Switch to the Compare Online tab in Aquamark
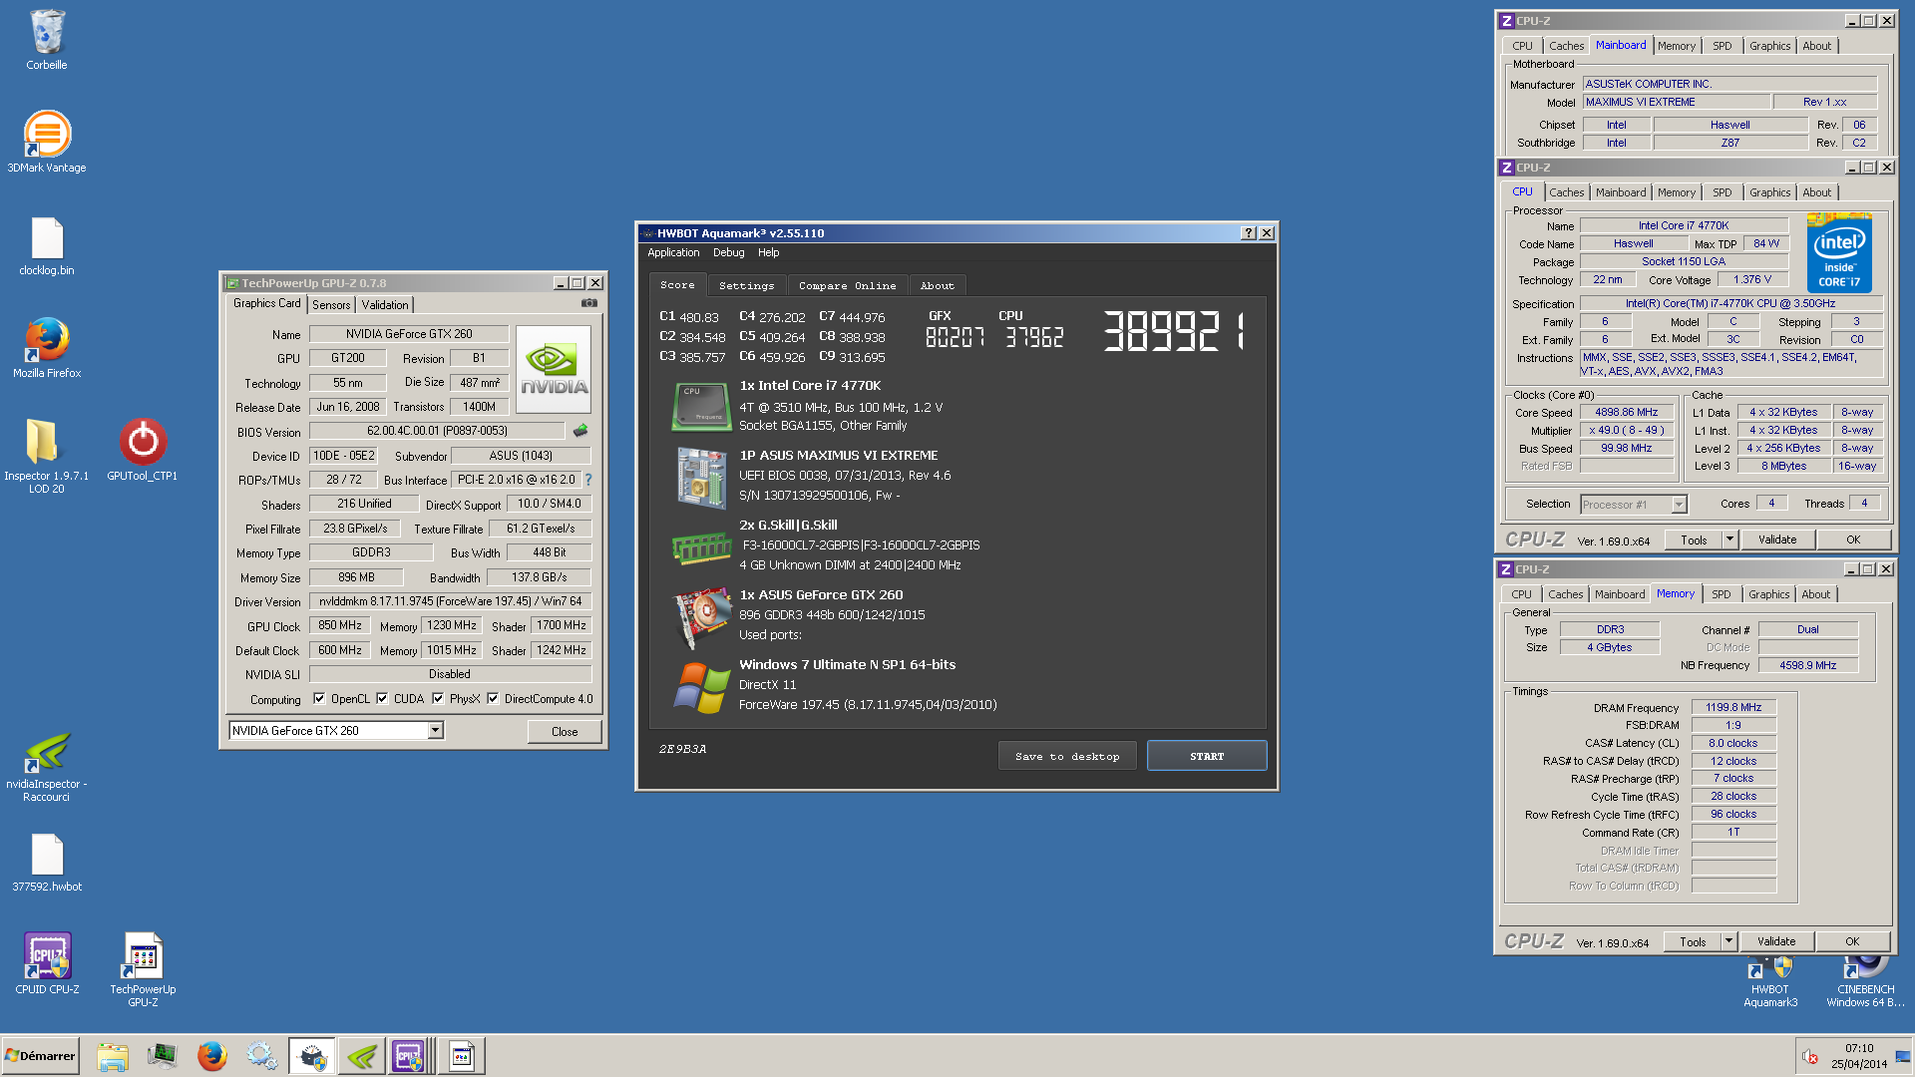This screenshot has width=1915, height=1077. click(x=847, y=286)
